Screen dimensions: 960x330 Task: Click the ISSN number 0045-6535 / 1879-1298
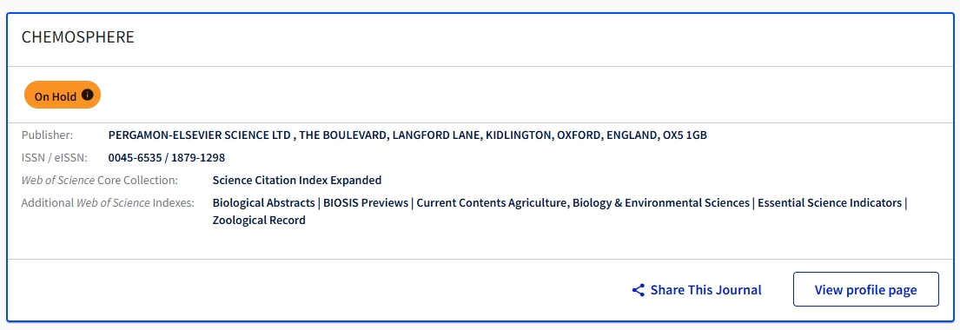click(x=167, y=158)
